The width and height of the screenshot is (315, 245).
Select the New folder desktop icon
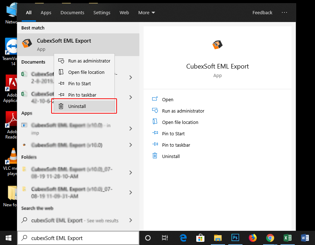tap(10, 196)
